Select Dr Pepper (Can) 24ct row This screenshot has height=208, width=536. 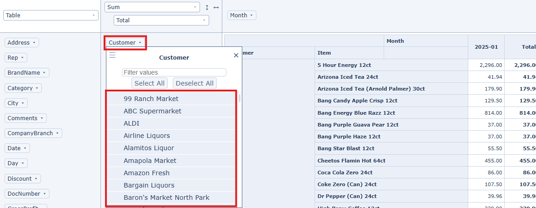point(391,196)
